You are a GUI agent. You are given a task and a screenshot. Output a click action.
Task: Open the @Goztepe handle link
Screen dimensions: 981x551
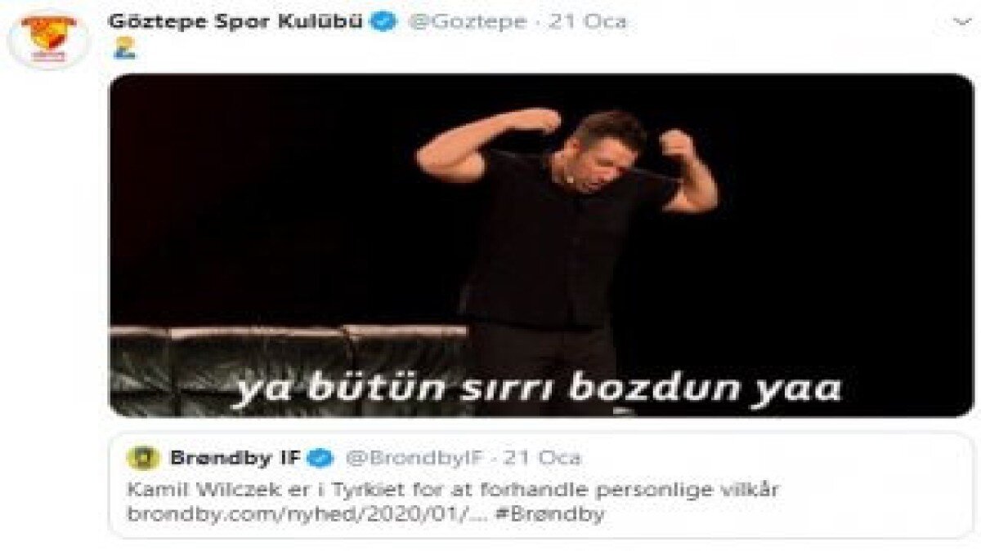click(x=467, y=22)
